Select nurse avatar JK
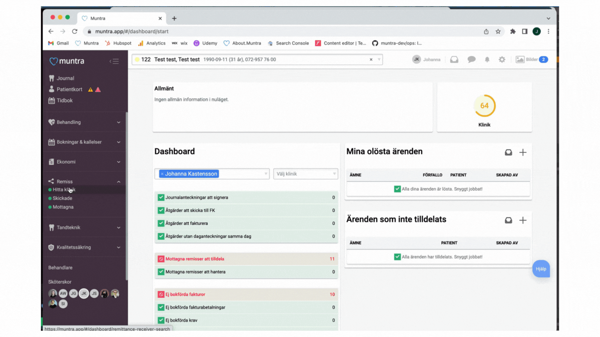The height and width of the screenshot is (337, 600). [84, 293]
